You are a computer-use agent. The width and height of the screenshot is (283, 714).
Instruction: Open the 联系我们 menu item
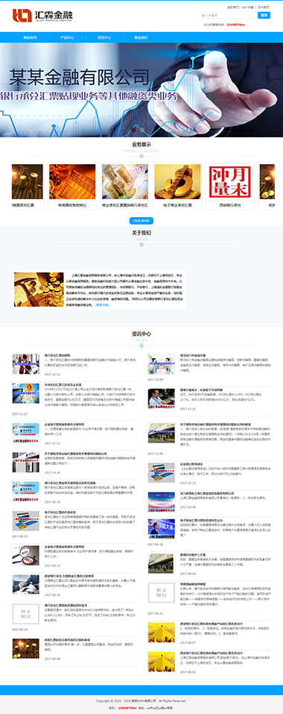click(x=141, y=37)
